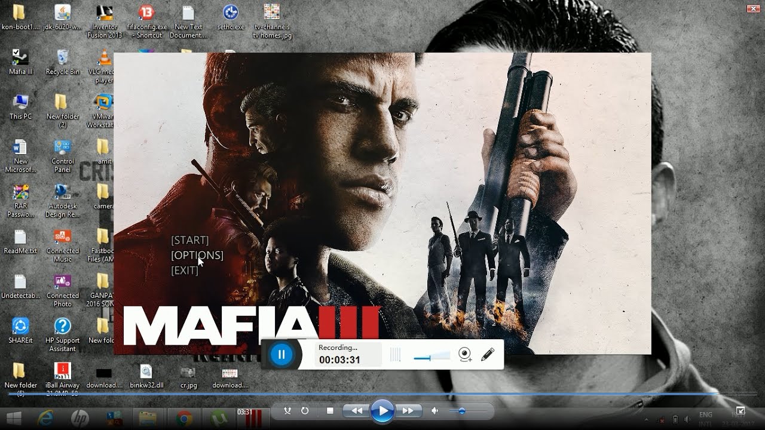Image resolution: width=765 pixels, height=430 pixels.
Task: Click ENG language indicator in tray
Action: coord(706,414)
